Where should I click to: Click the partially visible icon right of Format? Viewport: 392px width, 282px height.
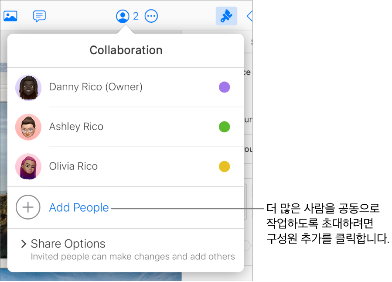tap(249, 16)
